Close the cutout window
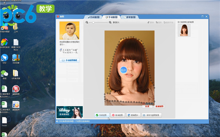Viewport: 220px width, 137px height. point(206,17)
